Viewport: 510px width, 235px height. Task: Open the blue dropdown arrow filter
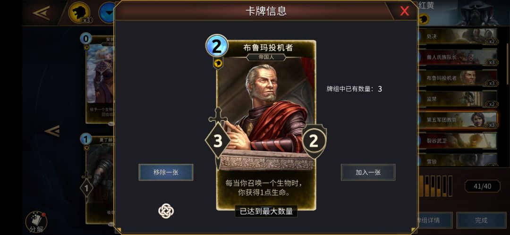pyautogui.click(x=107, y=13)
